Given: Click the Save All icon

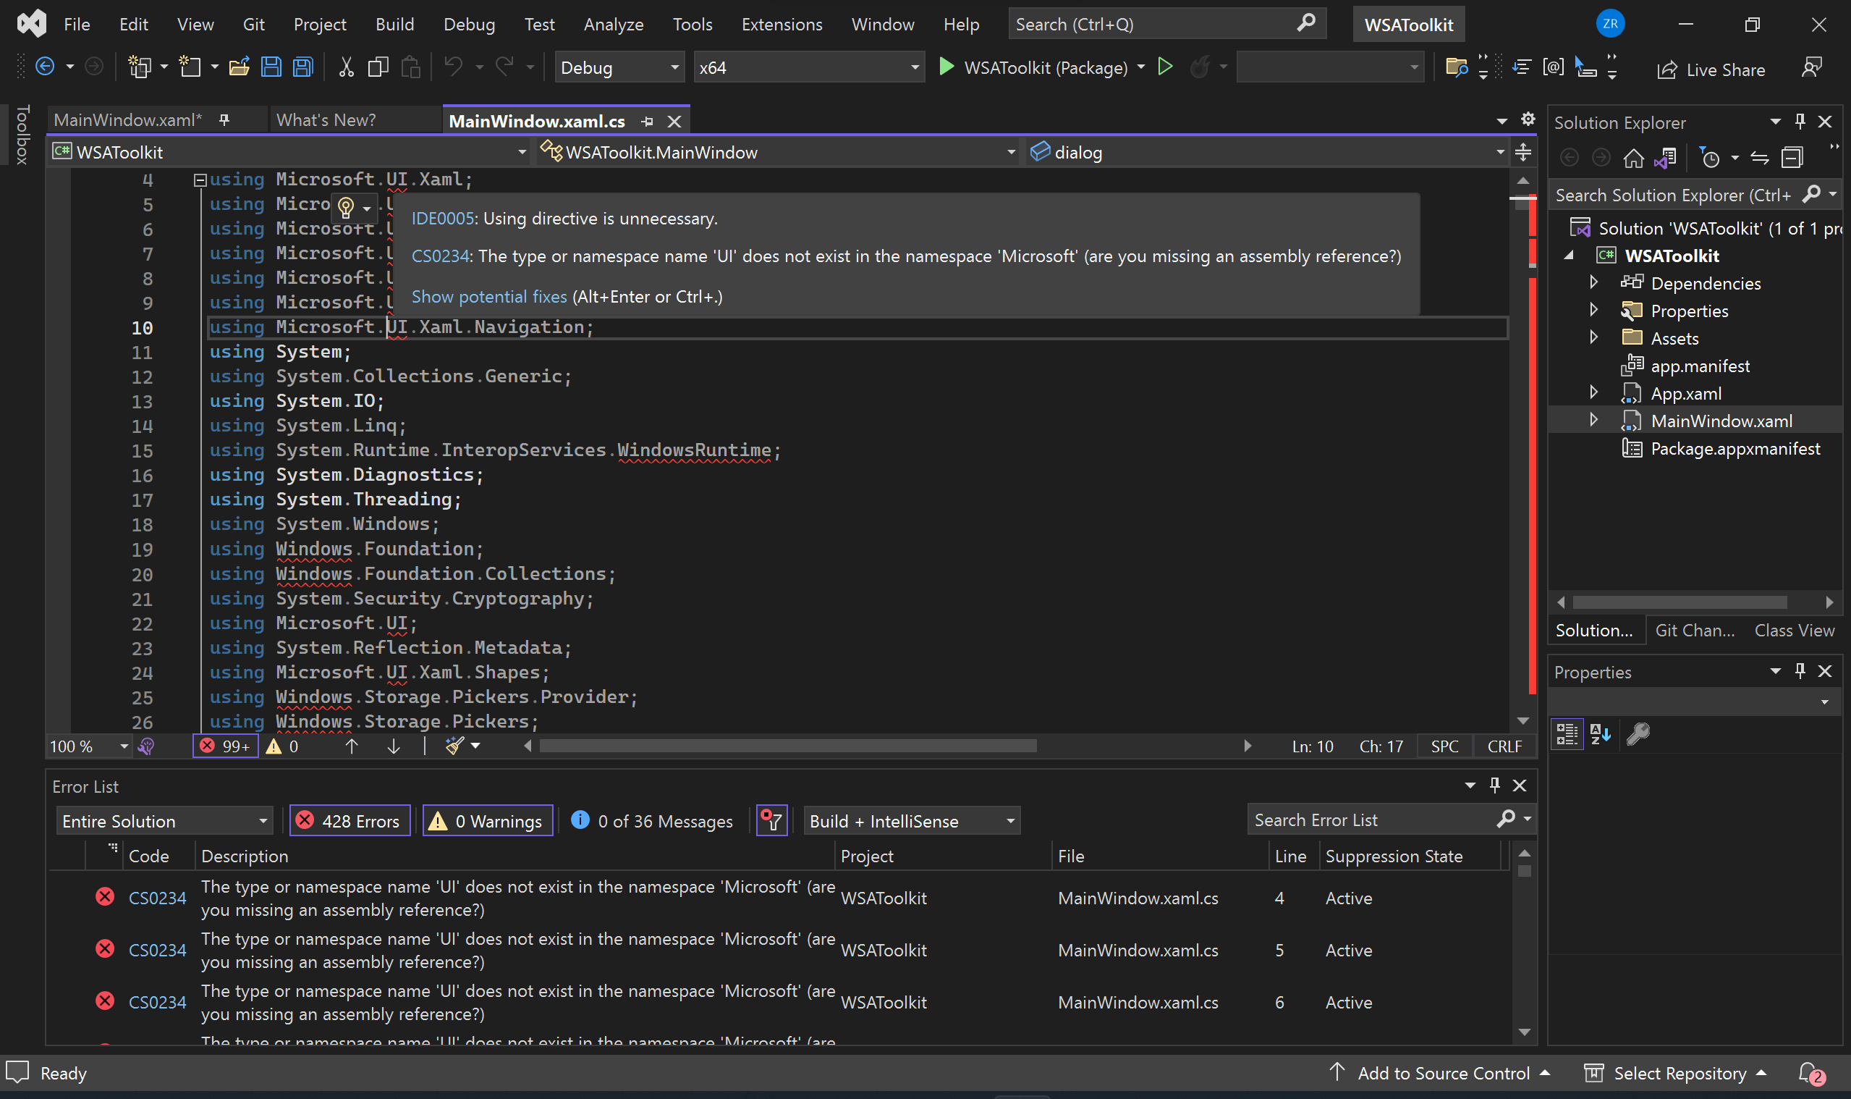Looking at the screenshot, I should coord(302,67).
